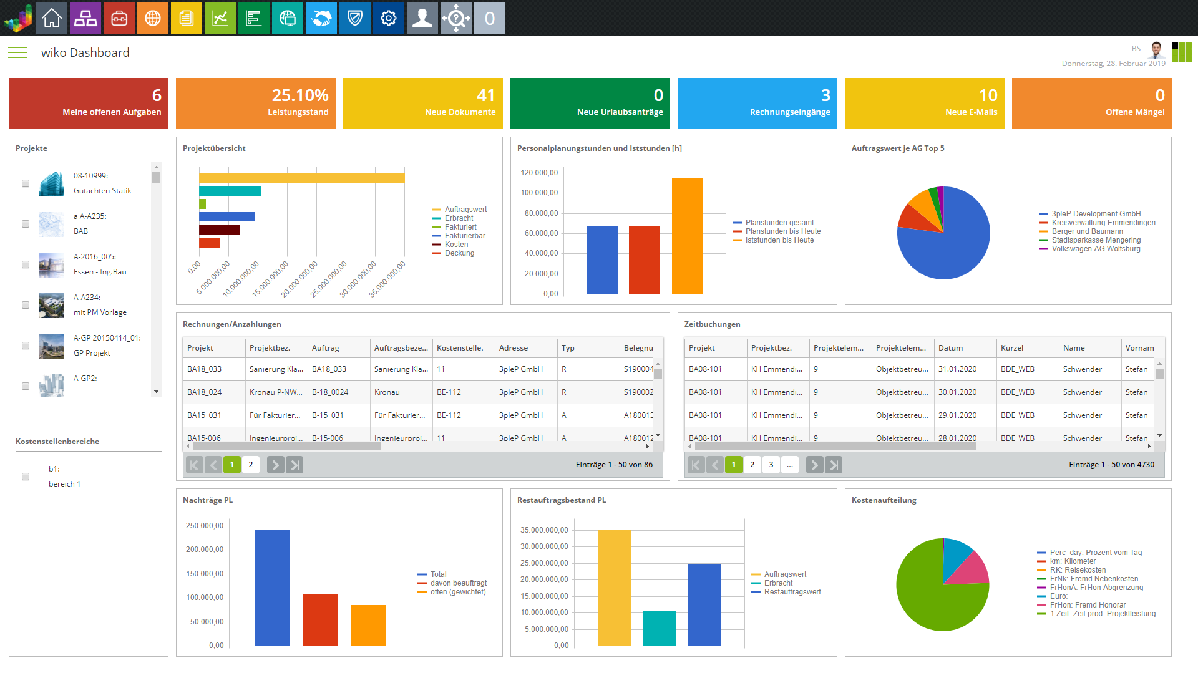Image resolution: width=1198 pixels, height=673 pixels.
Task: Select page 3 in Zeitbuchungen pagination
Action: [x=771, y=465]
